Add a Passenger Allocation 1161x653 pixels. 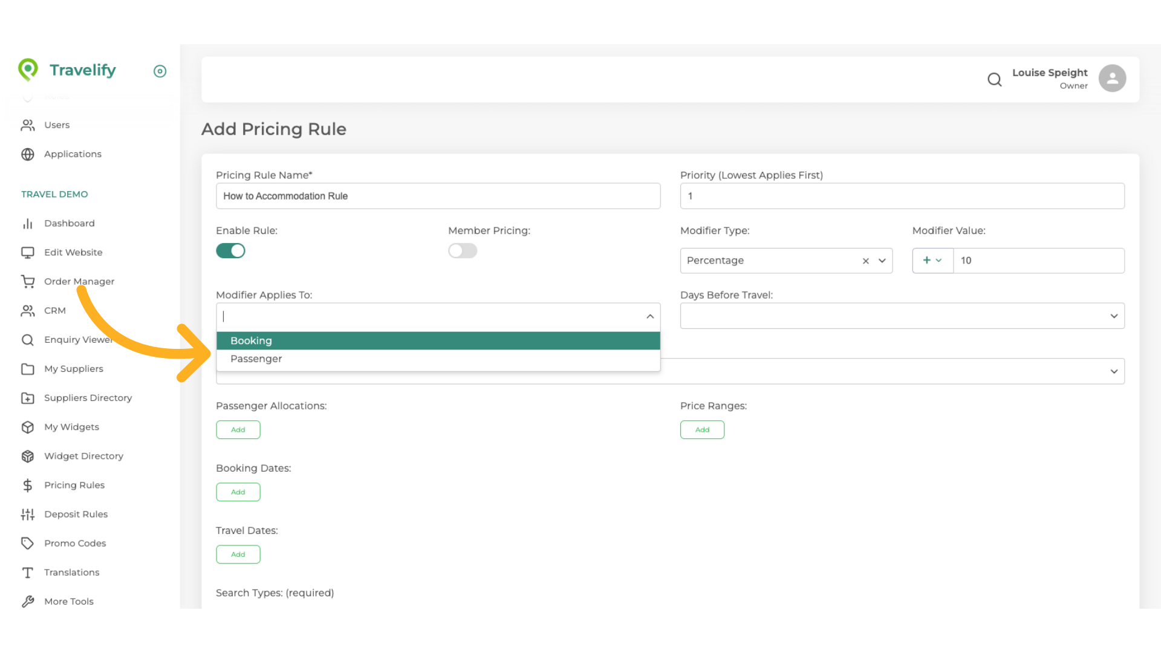(x=238, y=429)
